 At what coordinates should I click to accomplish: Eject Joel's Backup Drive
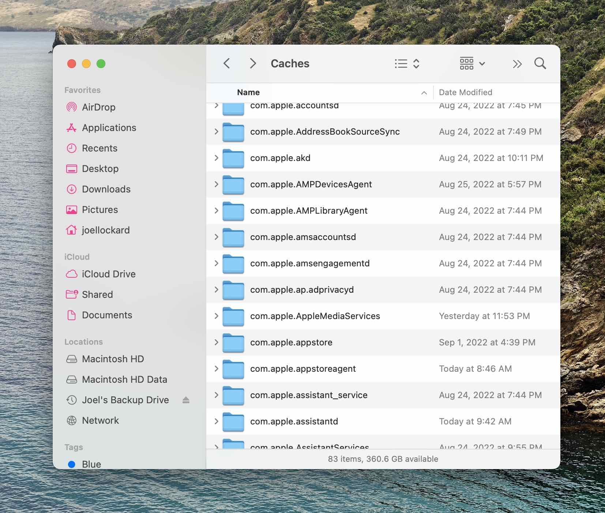186,400
